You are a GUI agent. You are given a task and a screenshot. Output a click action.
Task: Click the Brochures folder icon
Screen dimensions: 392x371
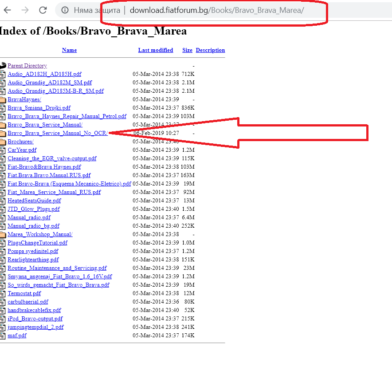coord(3,142)
